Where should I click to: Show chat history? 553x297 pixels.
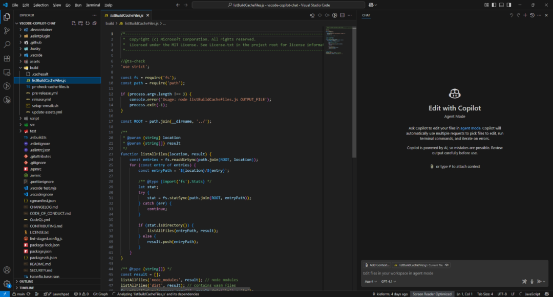(532, 15)
